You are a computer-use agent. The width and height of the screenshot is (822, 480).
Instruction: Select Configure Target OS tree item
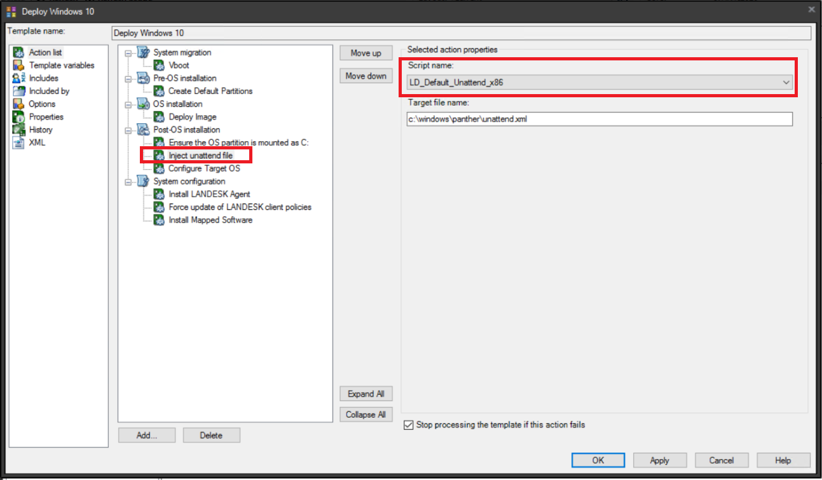click(x=204, y=168)
